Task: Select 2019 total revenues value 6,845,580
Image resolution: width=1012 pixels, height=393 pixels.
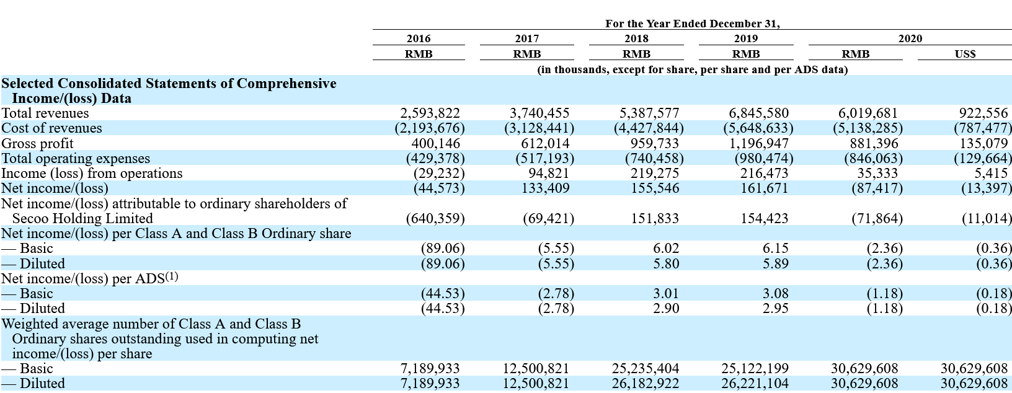Action: pos(758,113)
